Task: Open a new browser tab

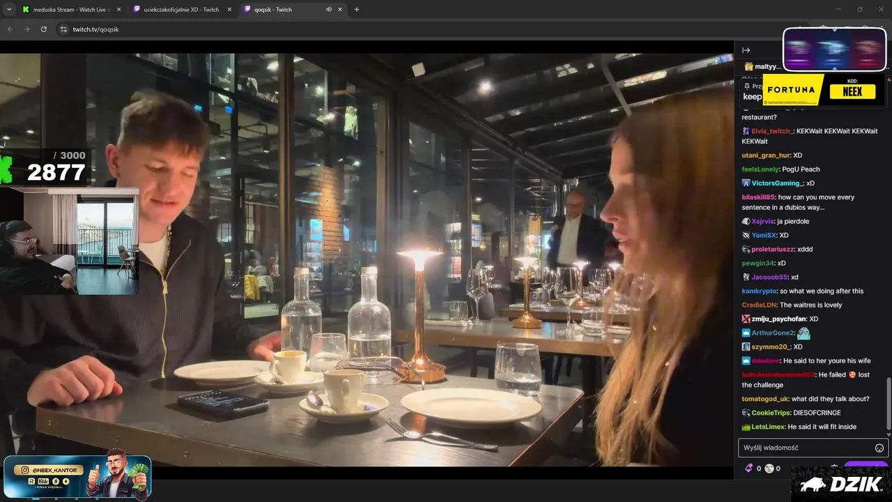Action: click(x=357, y=10)
